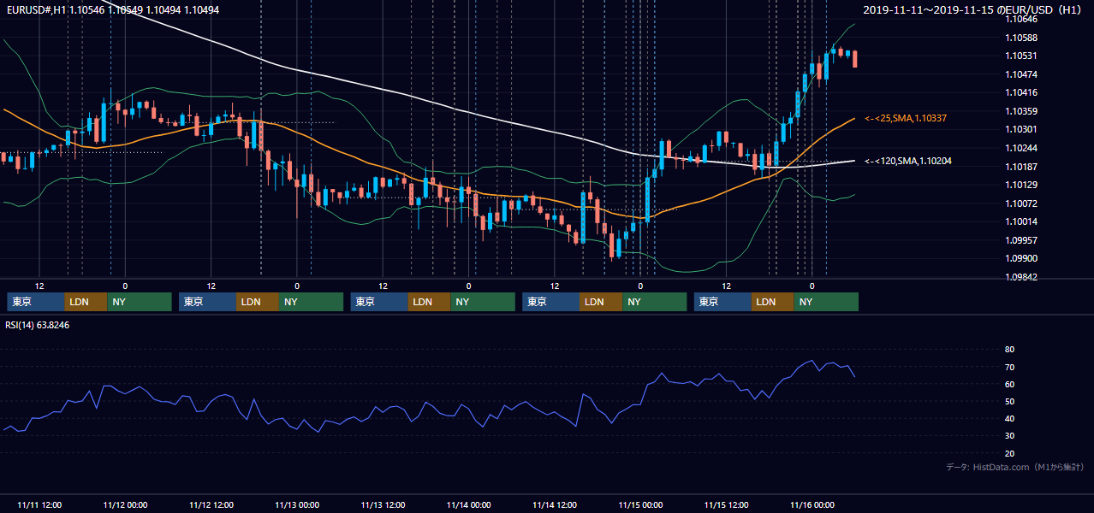Click the 11/13 12:00 time axis label

(x=383, y=504)
